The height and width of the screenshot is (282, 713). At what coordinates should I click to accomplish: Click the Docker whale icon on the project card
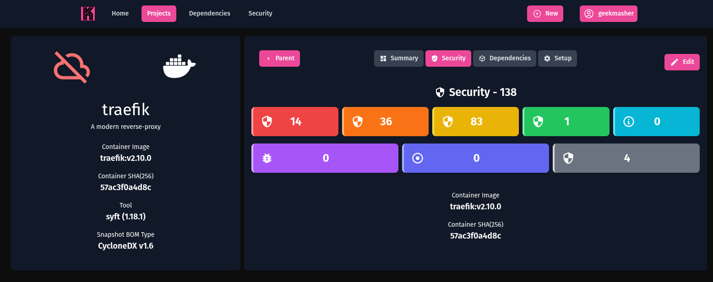tap(179, 67)
